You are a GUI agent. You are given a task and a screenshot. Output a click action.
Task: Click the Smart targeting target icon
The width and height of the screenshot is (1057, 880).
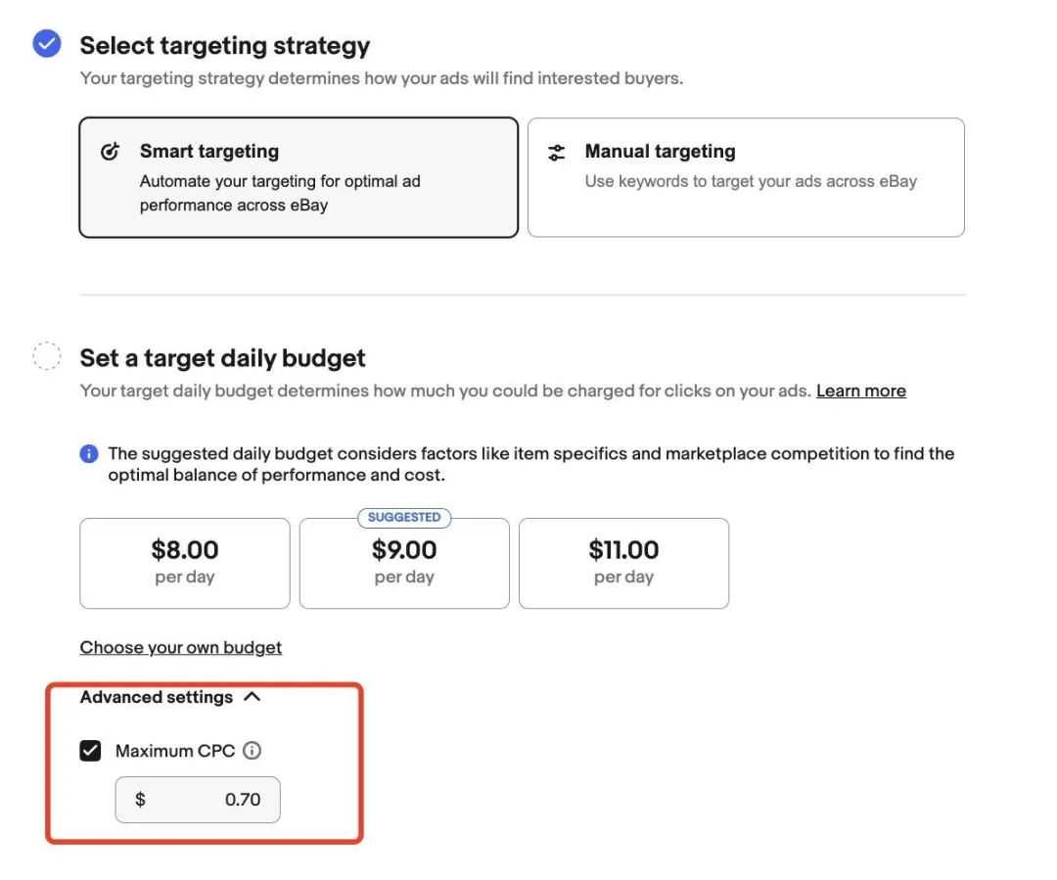[x=111, y=152]
